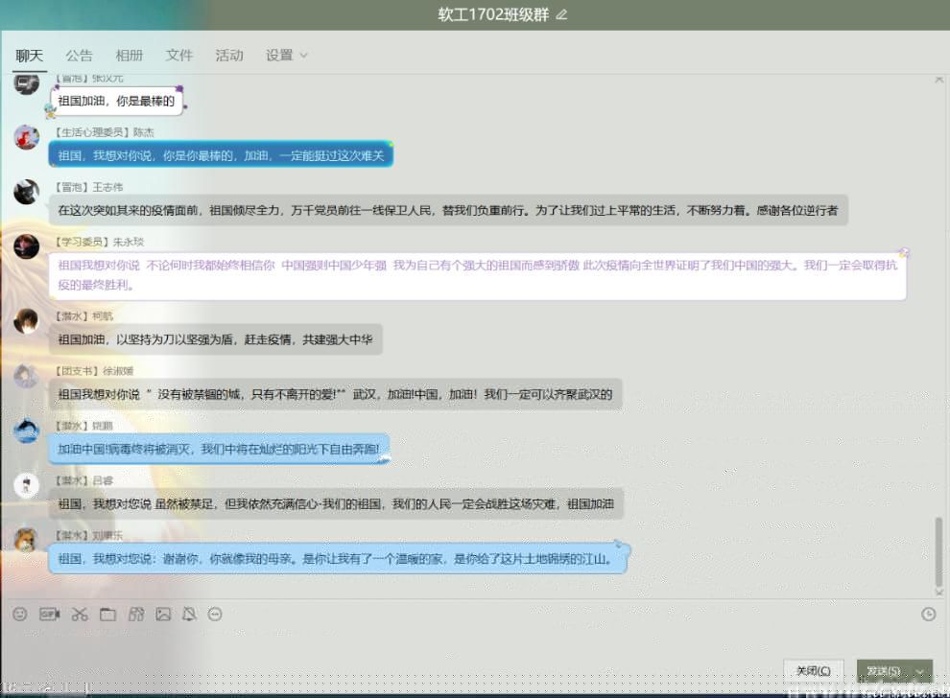Open the send options arrow beside 发送
The image size is (950, 698).
point(921,670)
